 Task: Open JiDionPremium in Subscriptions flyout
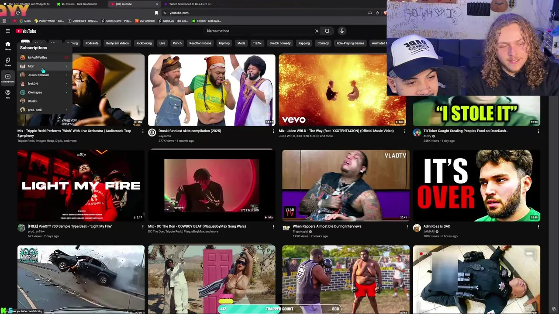[x=44, y=75]
